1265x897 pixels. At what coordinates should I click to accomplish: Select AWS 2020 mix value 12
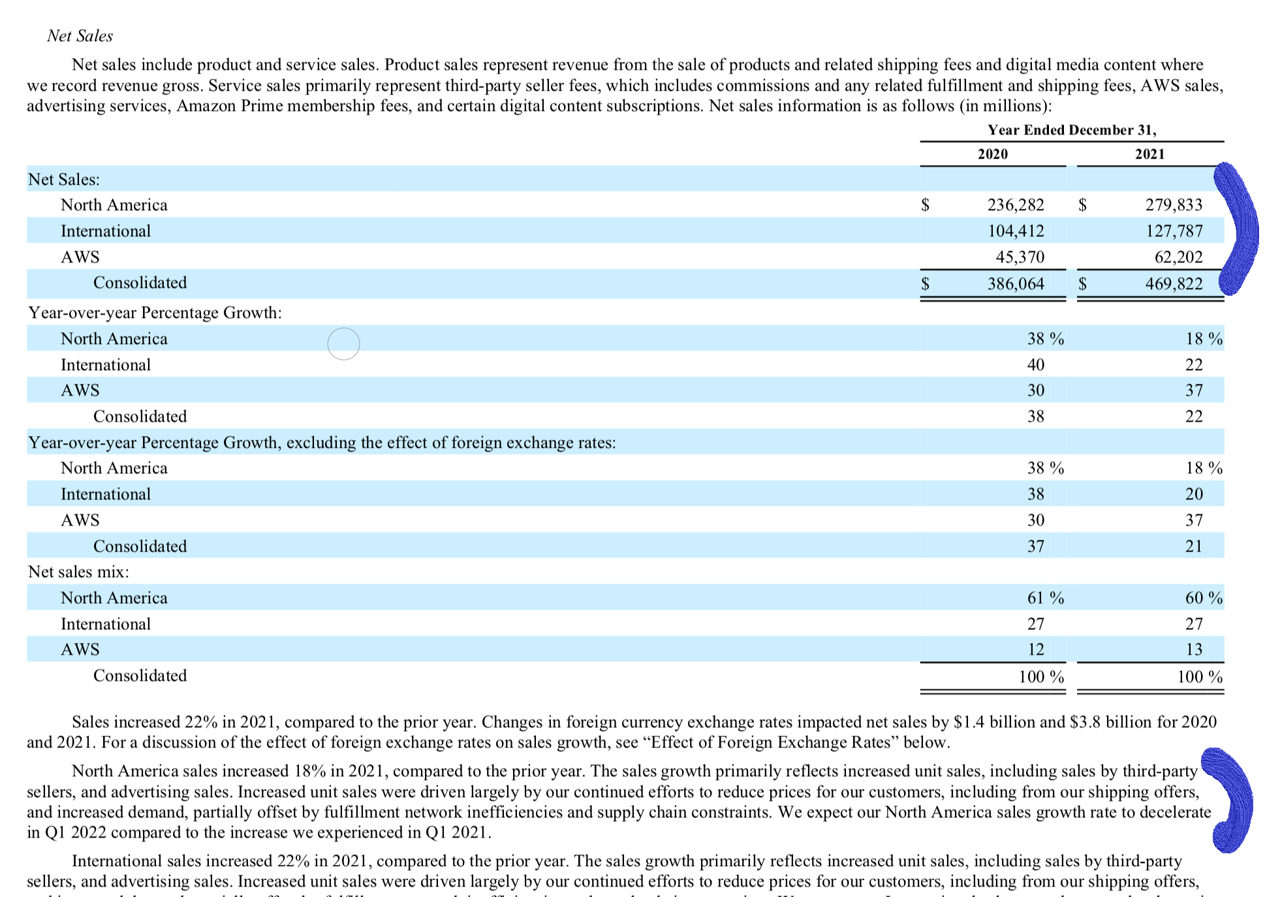point(1035,650)
